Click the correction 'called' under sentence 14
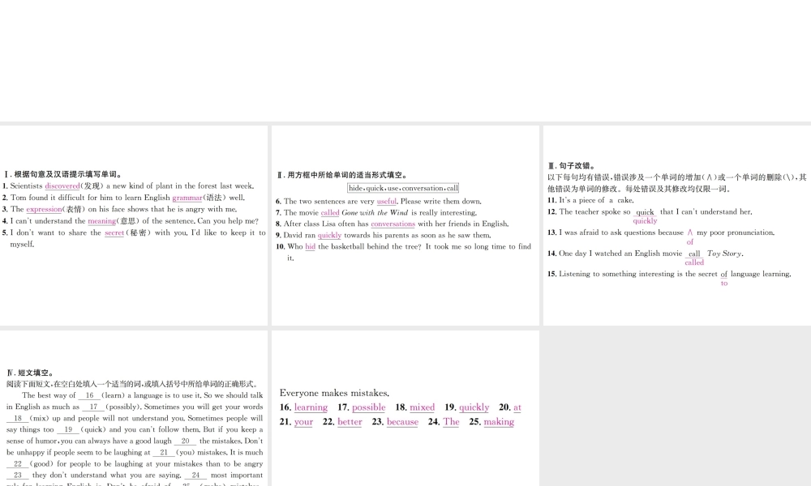 point(694,262)
